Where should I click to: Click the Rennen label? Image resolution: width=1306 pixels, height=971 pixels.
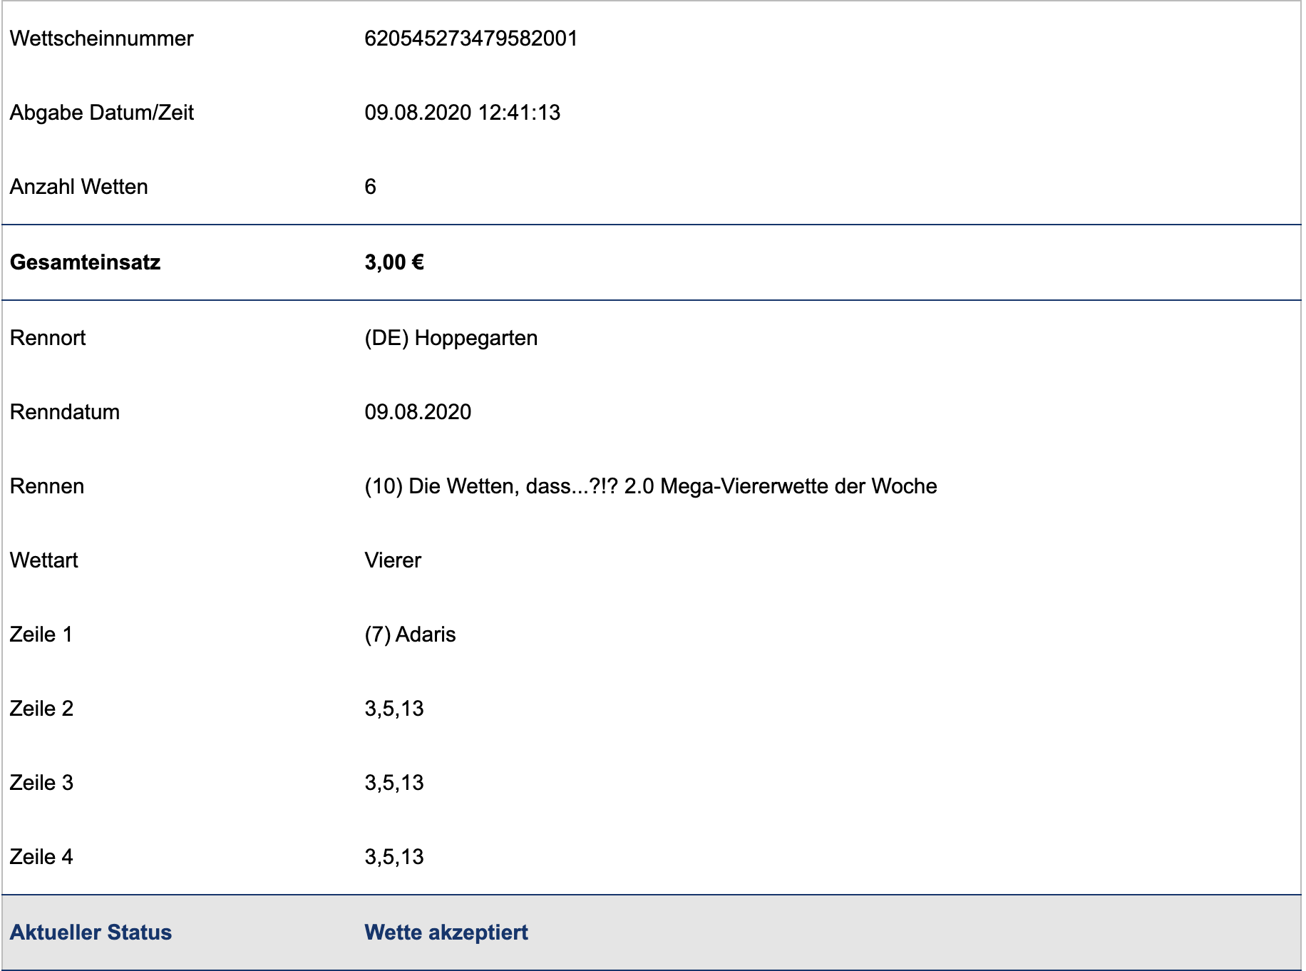(47, 486)
